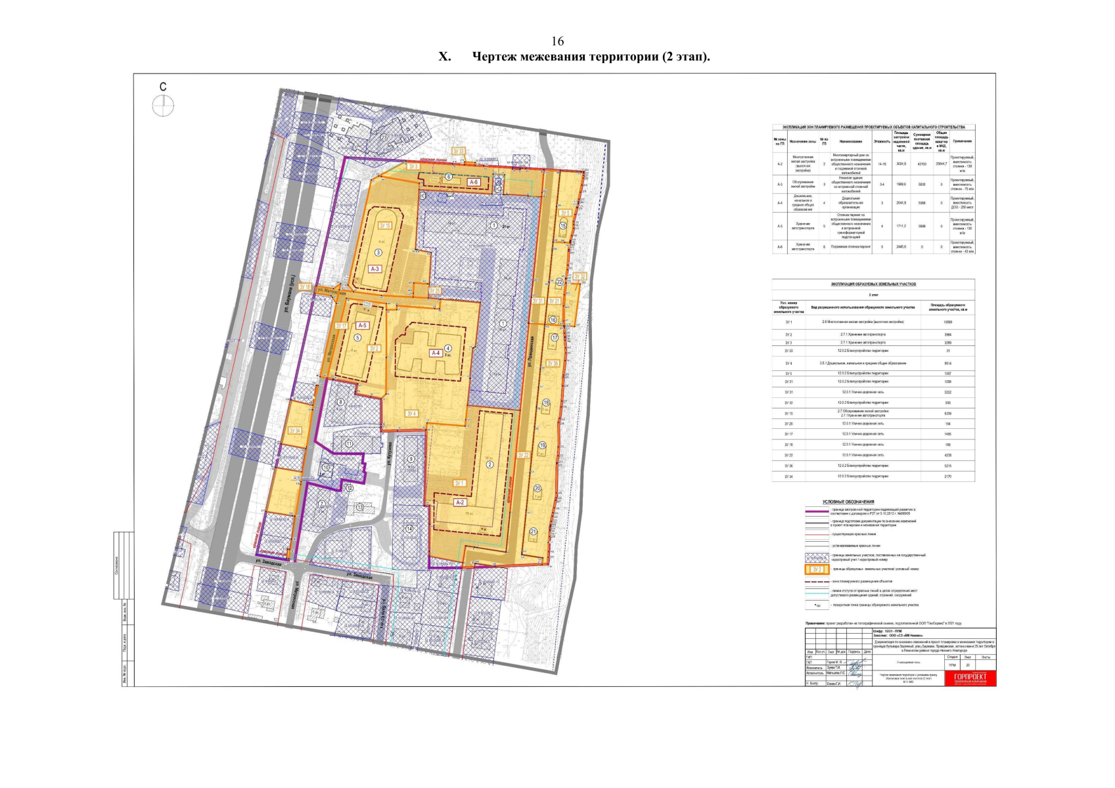Click the north arrow compass symbol
Image resolution: width=1115 pixels, height=788 pixels.
tap(163, 105)
